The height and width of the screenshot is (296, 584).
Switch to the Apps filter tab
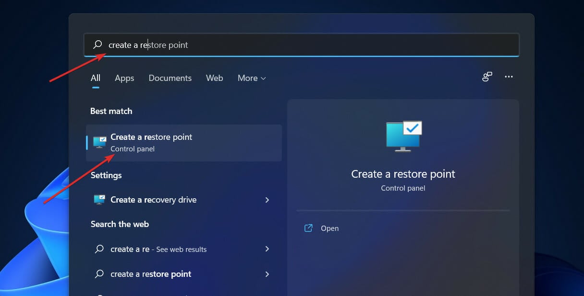(124, 78)
